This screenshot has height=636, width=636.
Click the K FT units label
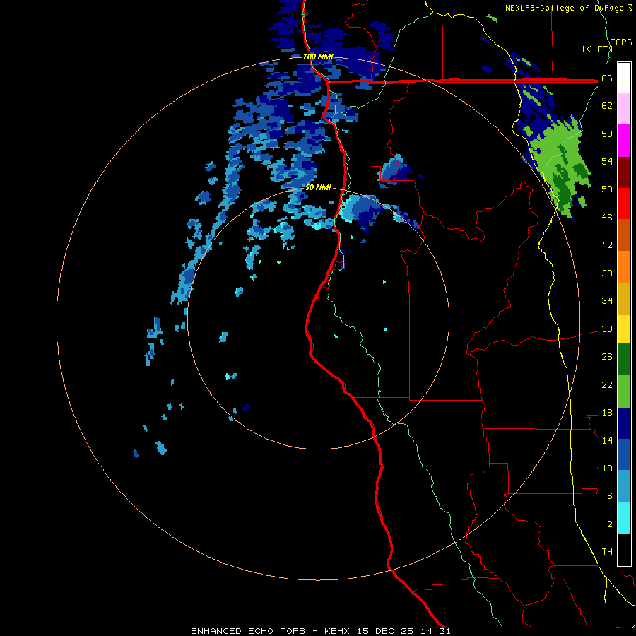tap(597, 49)
